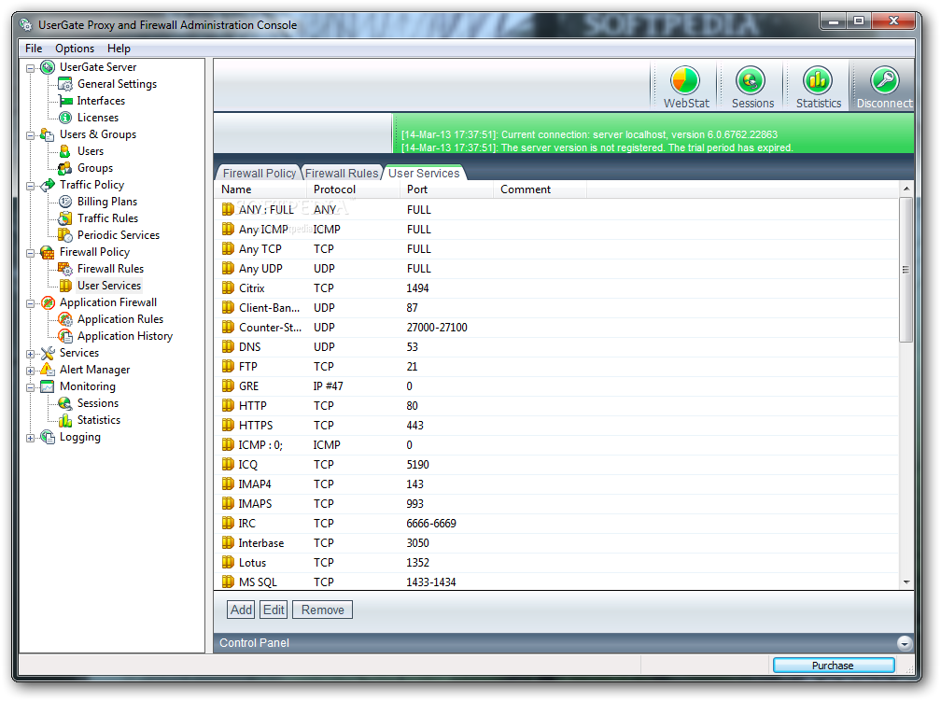Click the icon of the HTTP service row
This screenshot has height=701, width=941.
point(228,406)
